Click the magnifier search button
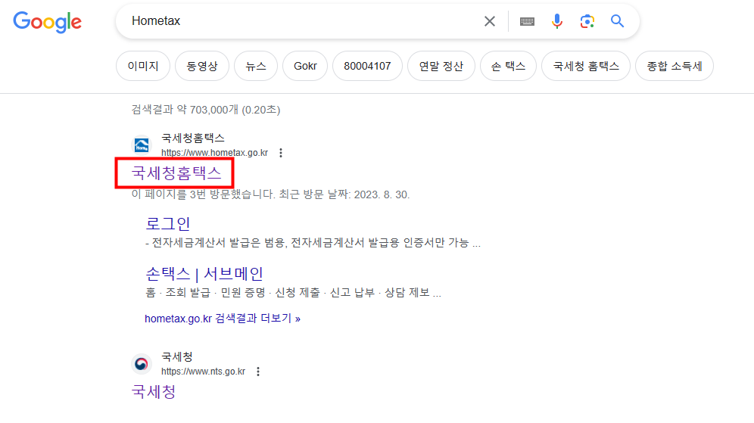This screenshot has width=754, height=423. [x=618, y=21]
